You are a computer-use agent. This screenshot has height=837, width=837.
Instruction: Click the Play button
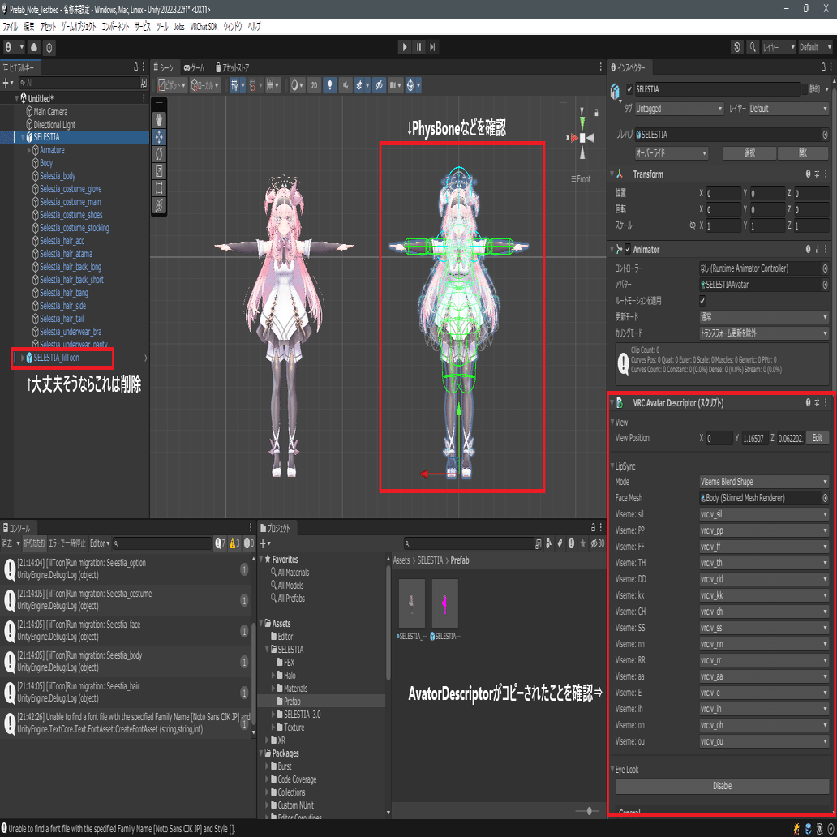point(405,47)
